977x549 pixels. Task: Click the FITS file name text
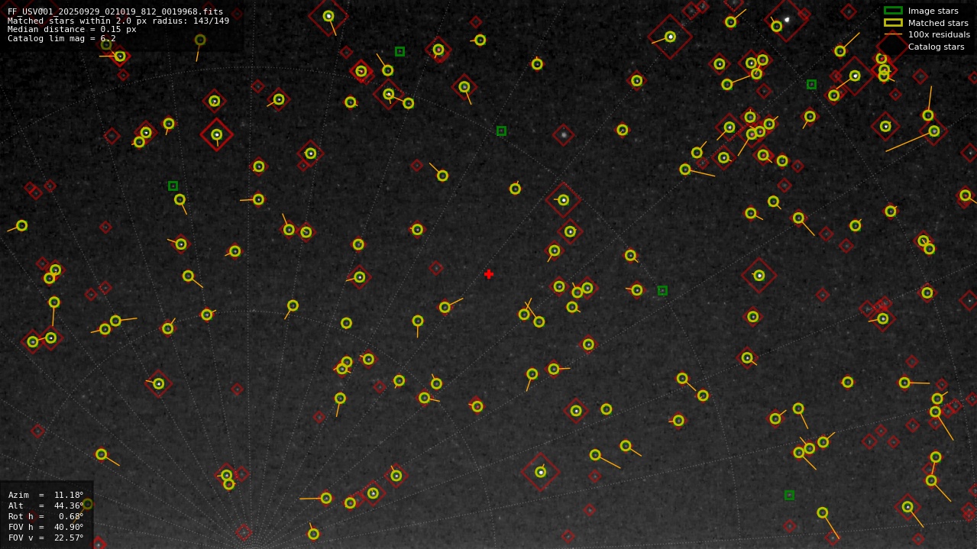(115, 11)
